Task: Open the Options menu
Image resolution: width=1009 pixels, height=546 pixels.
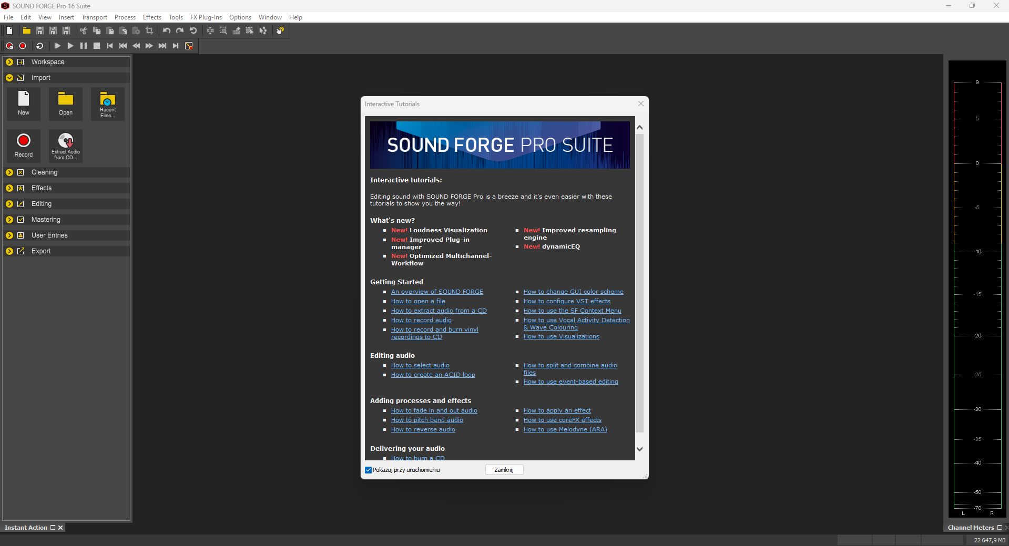Action: point(240,17)
